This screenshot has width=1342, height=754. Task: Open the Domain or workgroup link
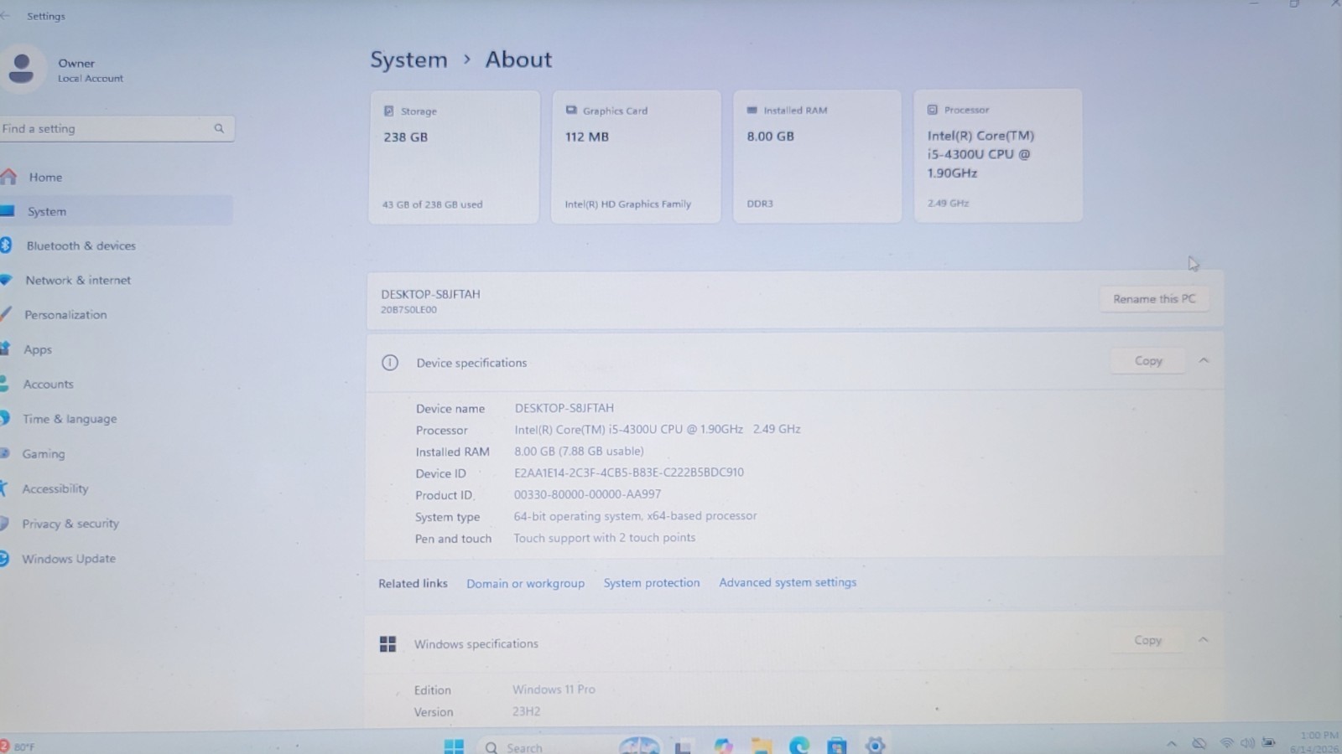tap(525, 583)
